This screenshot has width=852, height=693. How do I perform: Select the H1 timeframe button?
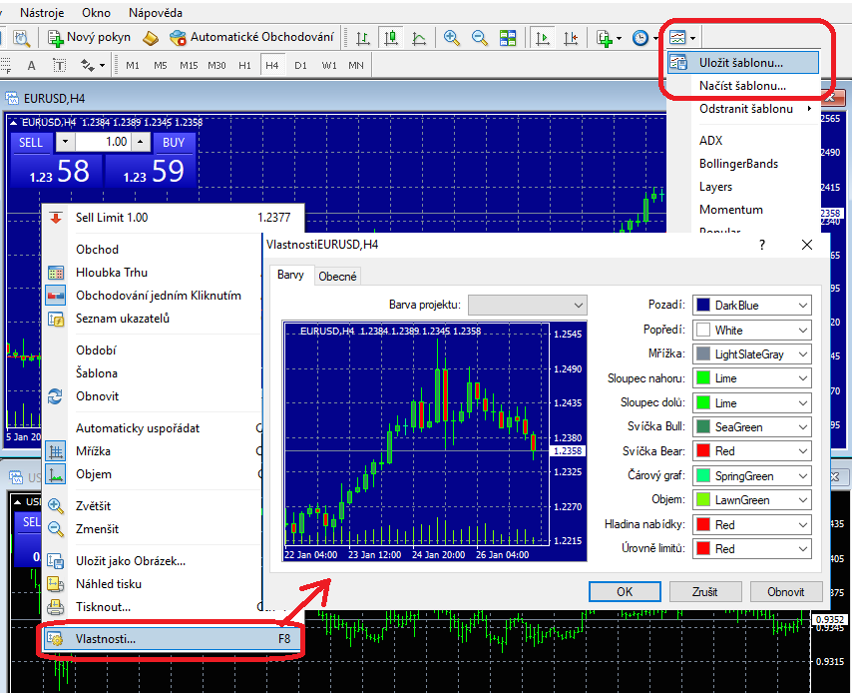tap(244, 65)
